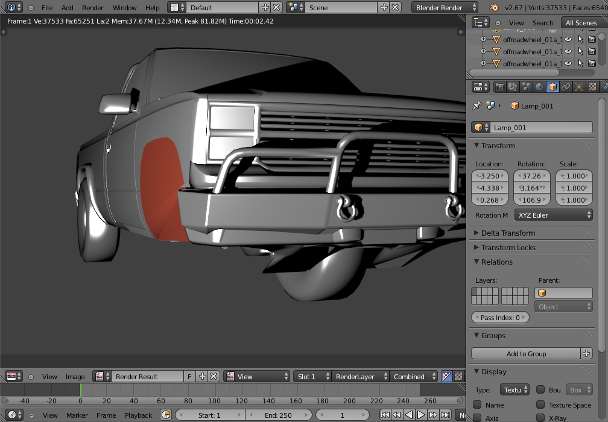Open the Blender Render engine dropdown
The image size is (608, 422).
coord(445,8)
